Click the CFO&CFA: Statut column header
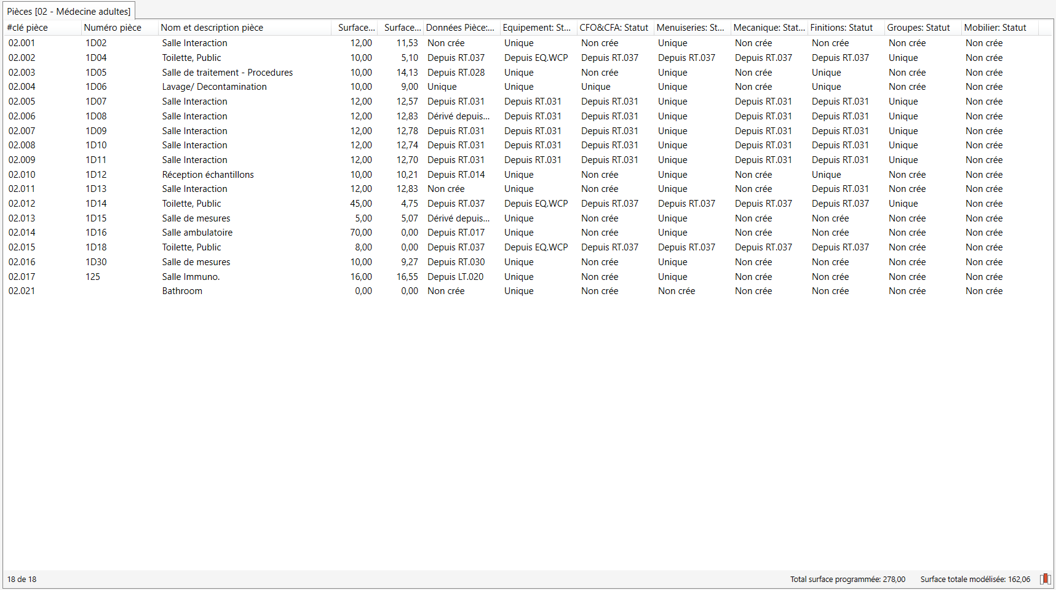The height and width of the screenshot is (590, 1056). click(x=614, y=28)
